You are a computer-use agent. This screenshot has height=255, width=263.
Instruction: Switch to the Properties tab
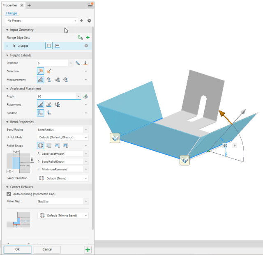(10, 5)
